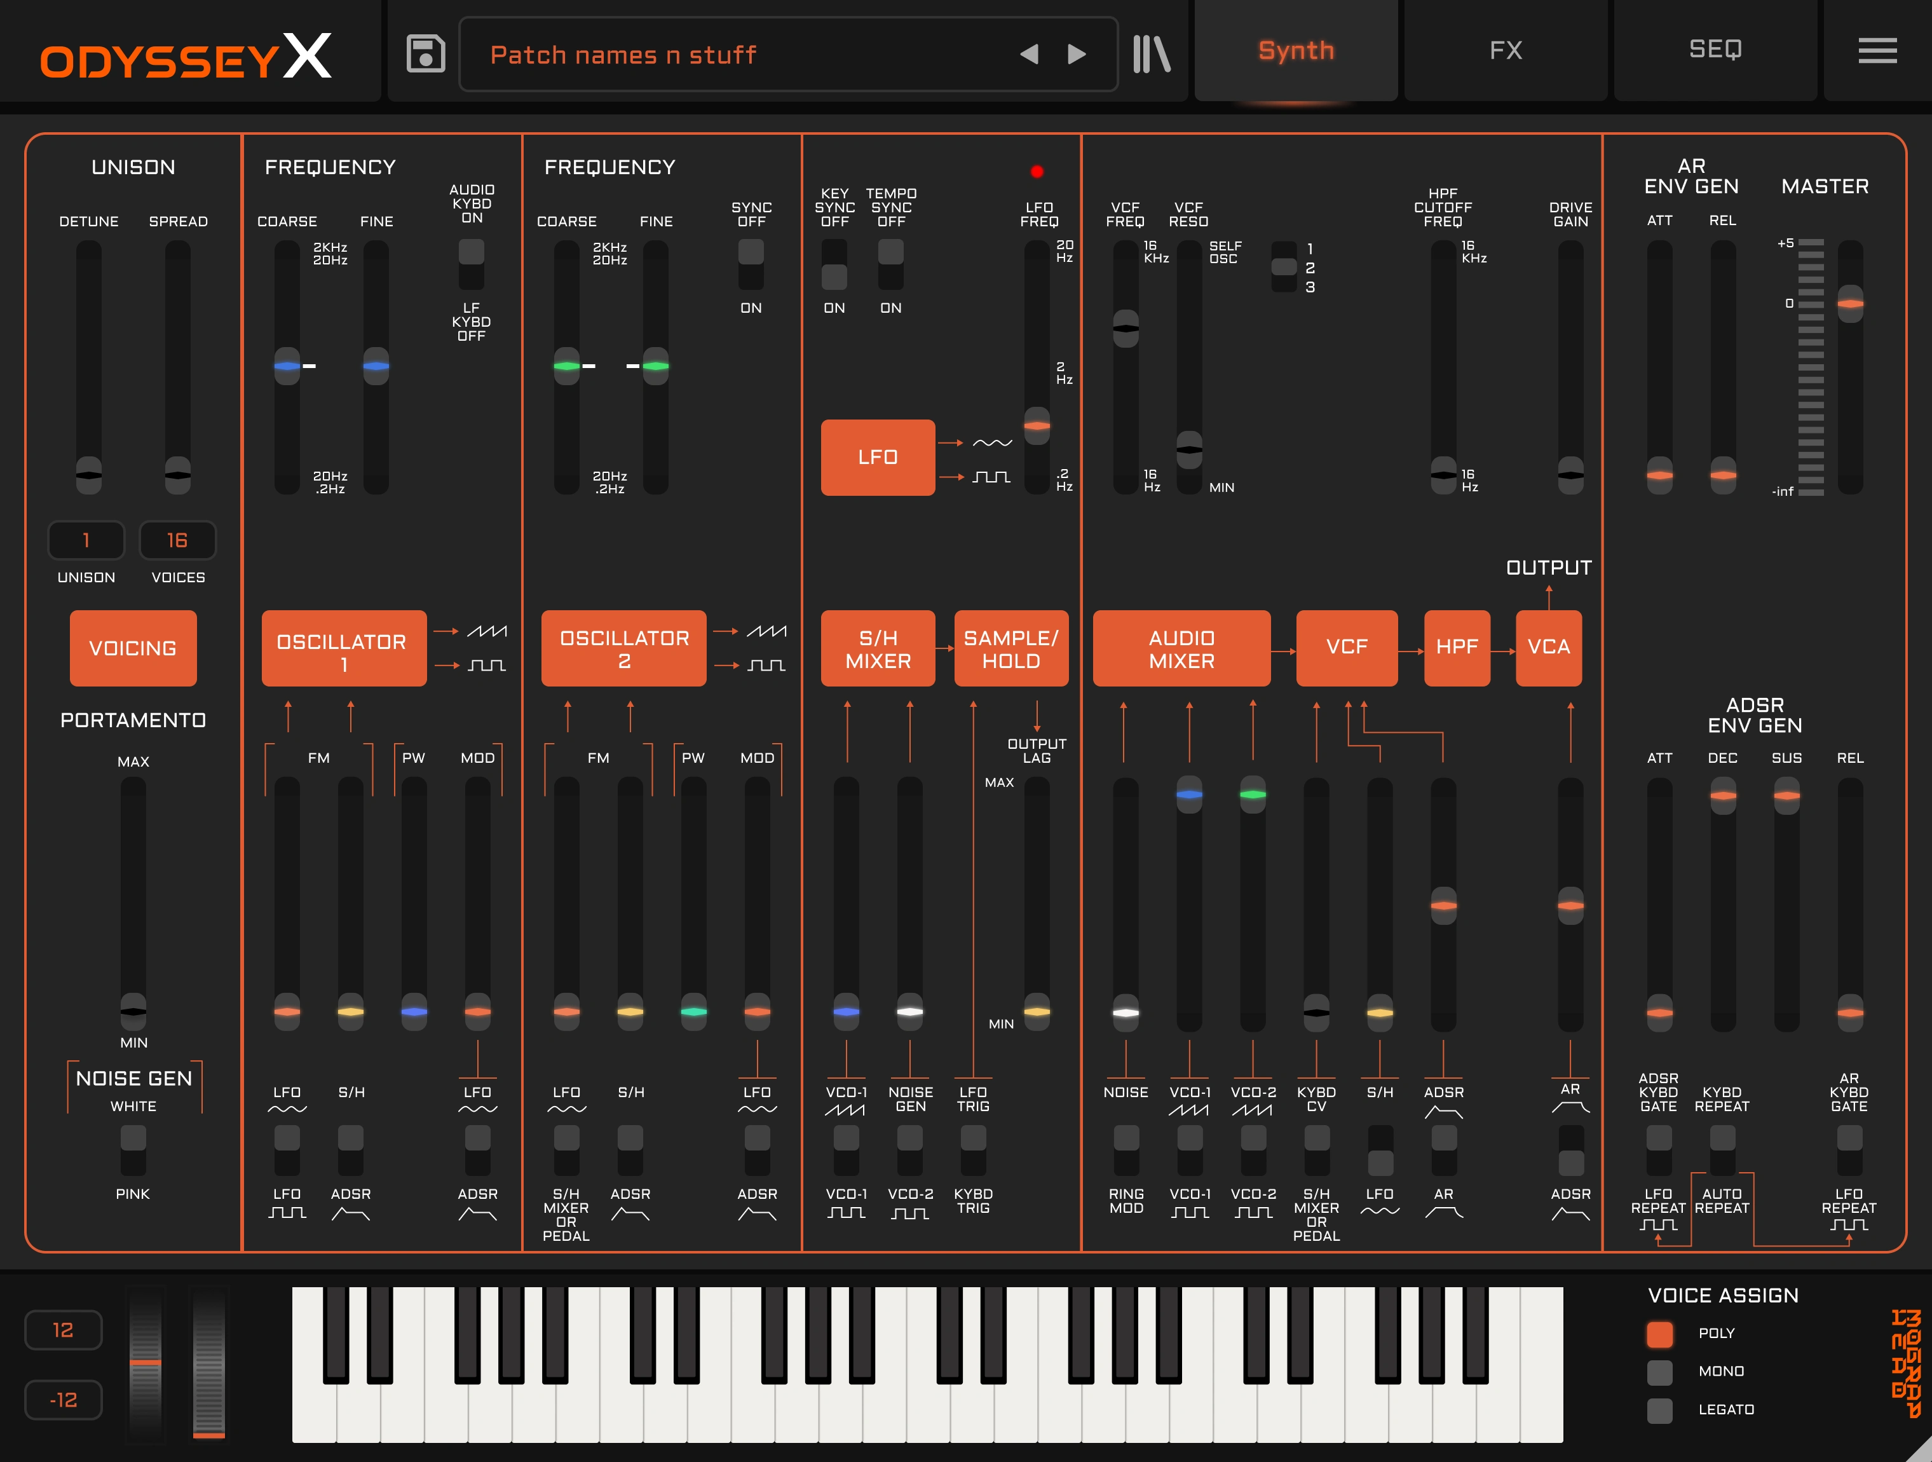
Task: Go to the next patch with right arrow
Action: (1077, 54)
